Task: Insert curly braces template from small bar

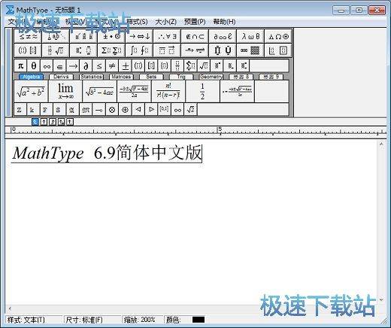Action: (x=164, y=66)
